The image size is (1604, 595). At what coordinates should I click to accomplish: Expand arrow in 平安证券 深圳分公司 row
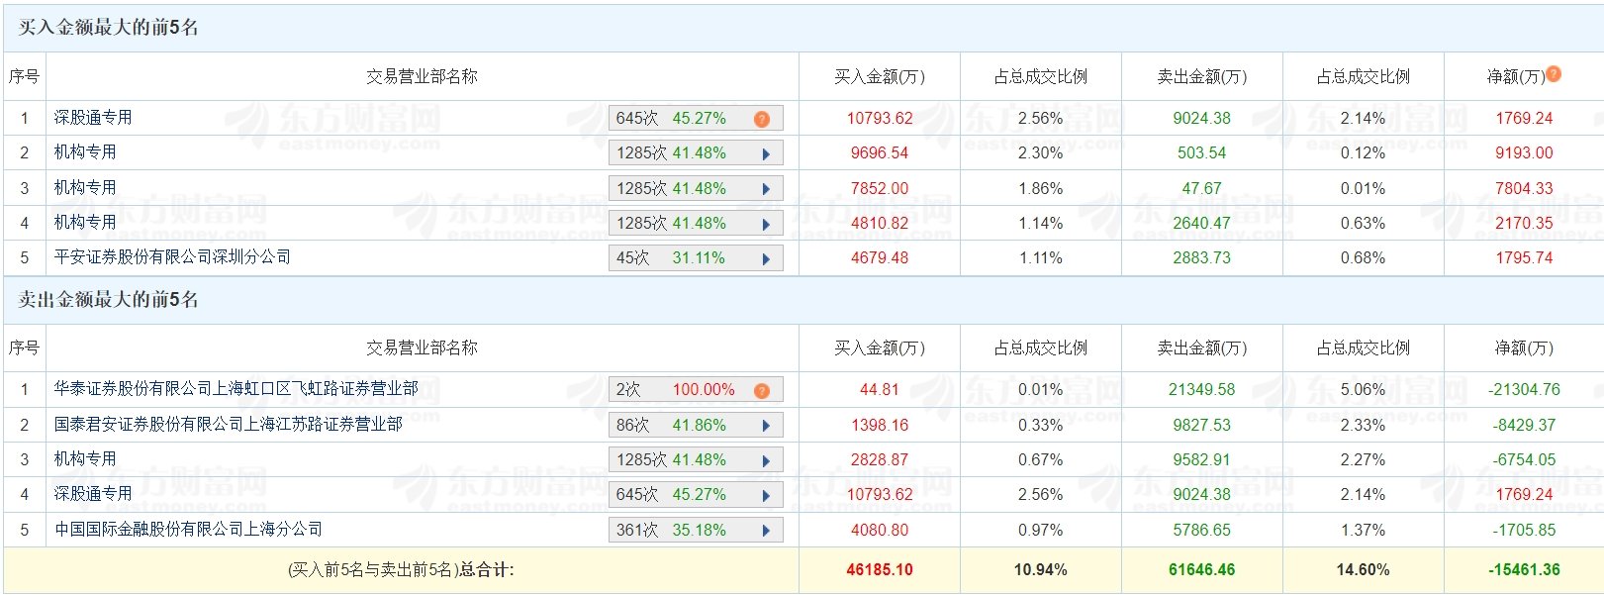coord(766,258)
